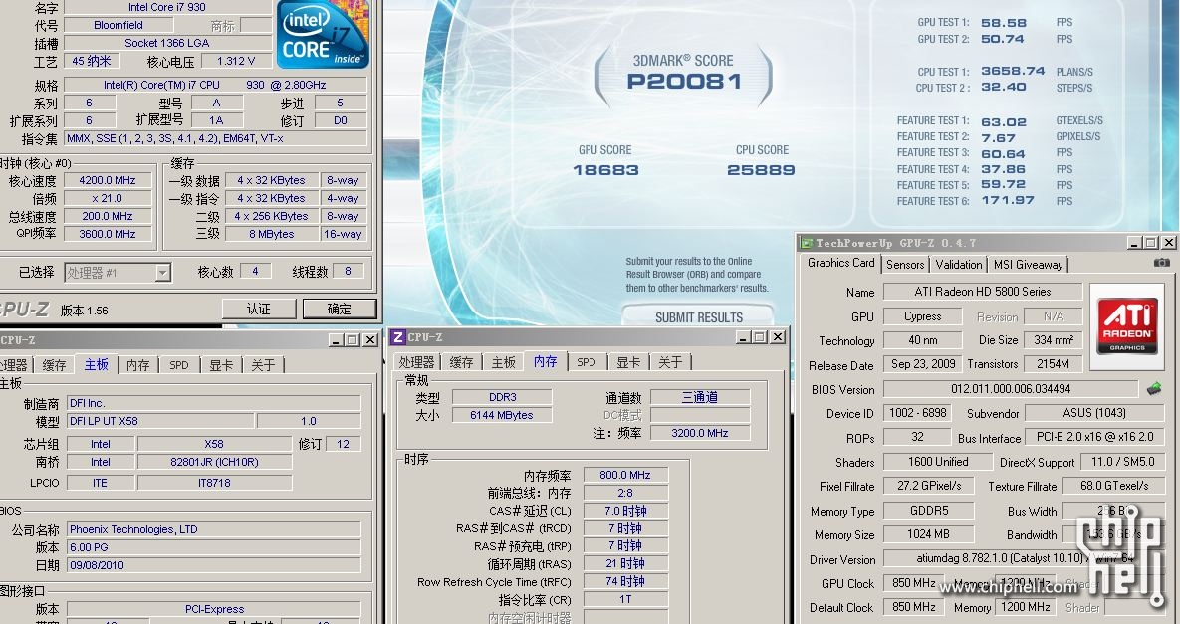Switch to the Sensors tab in GPU-Z

click(x=904, y=264)
